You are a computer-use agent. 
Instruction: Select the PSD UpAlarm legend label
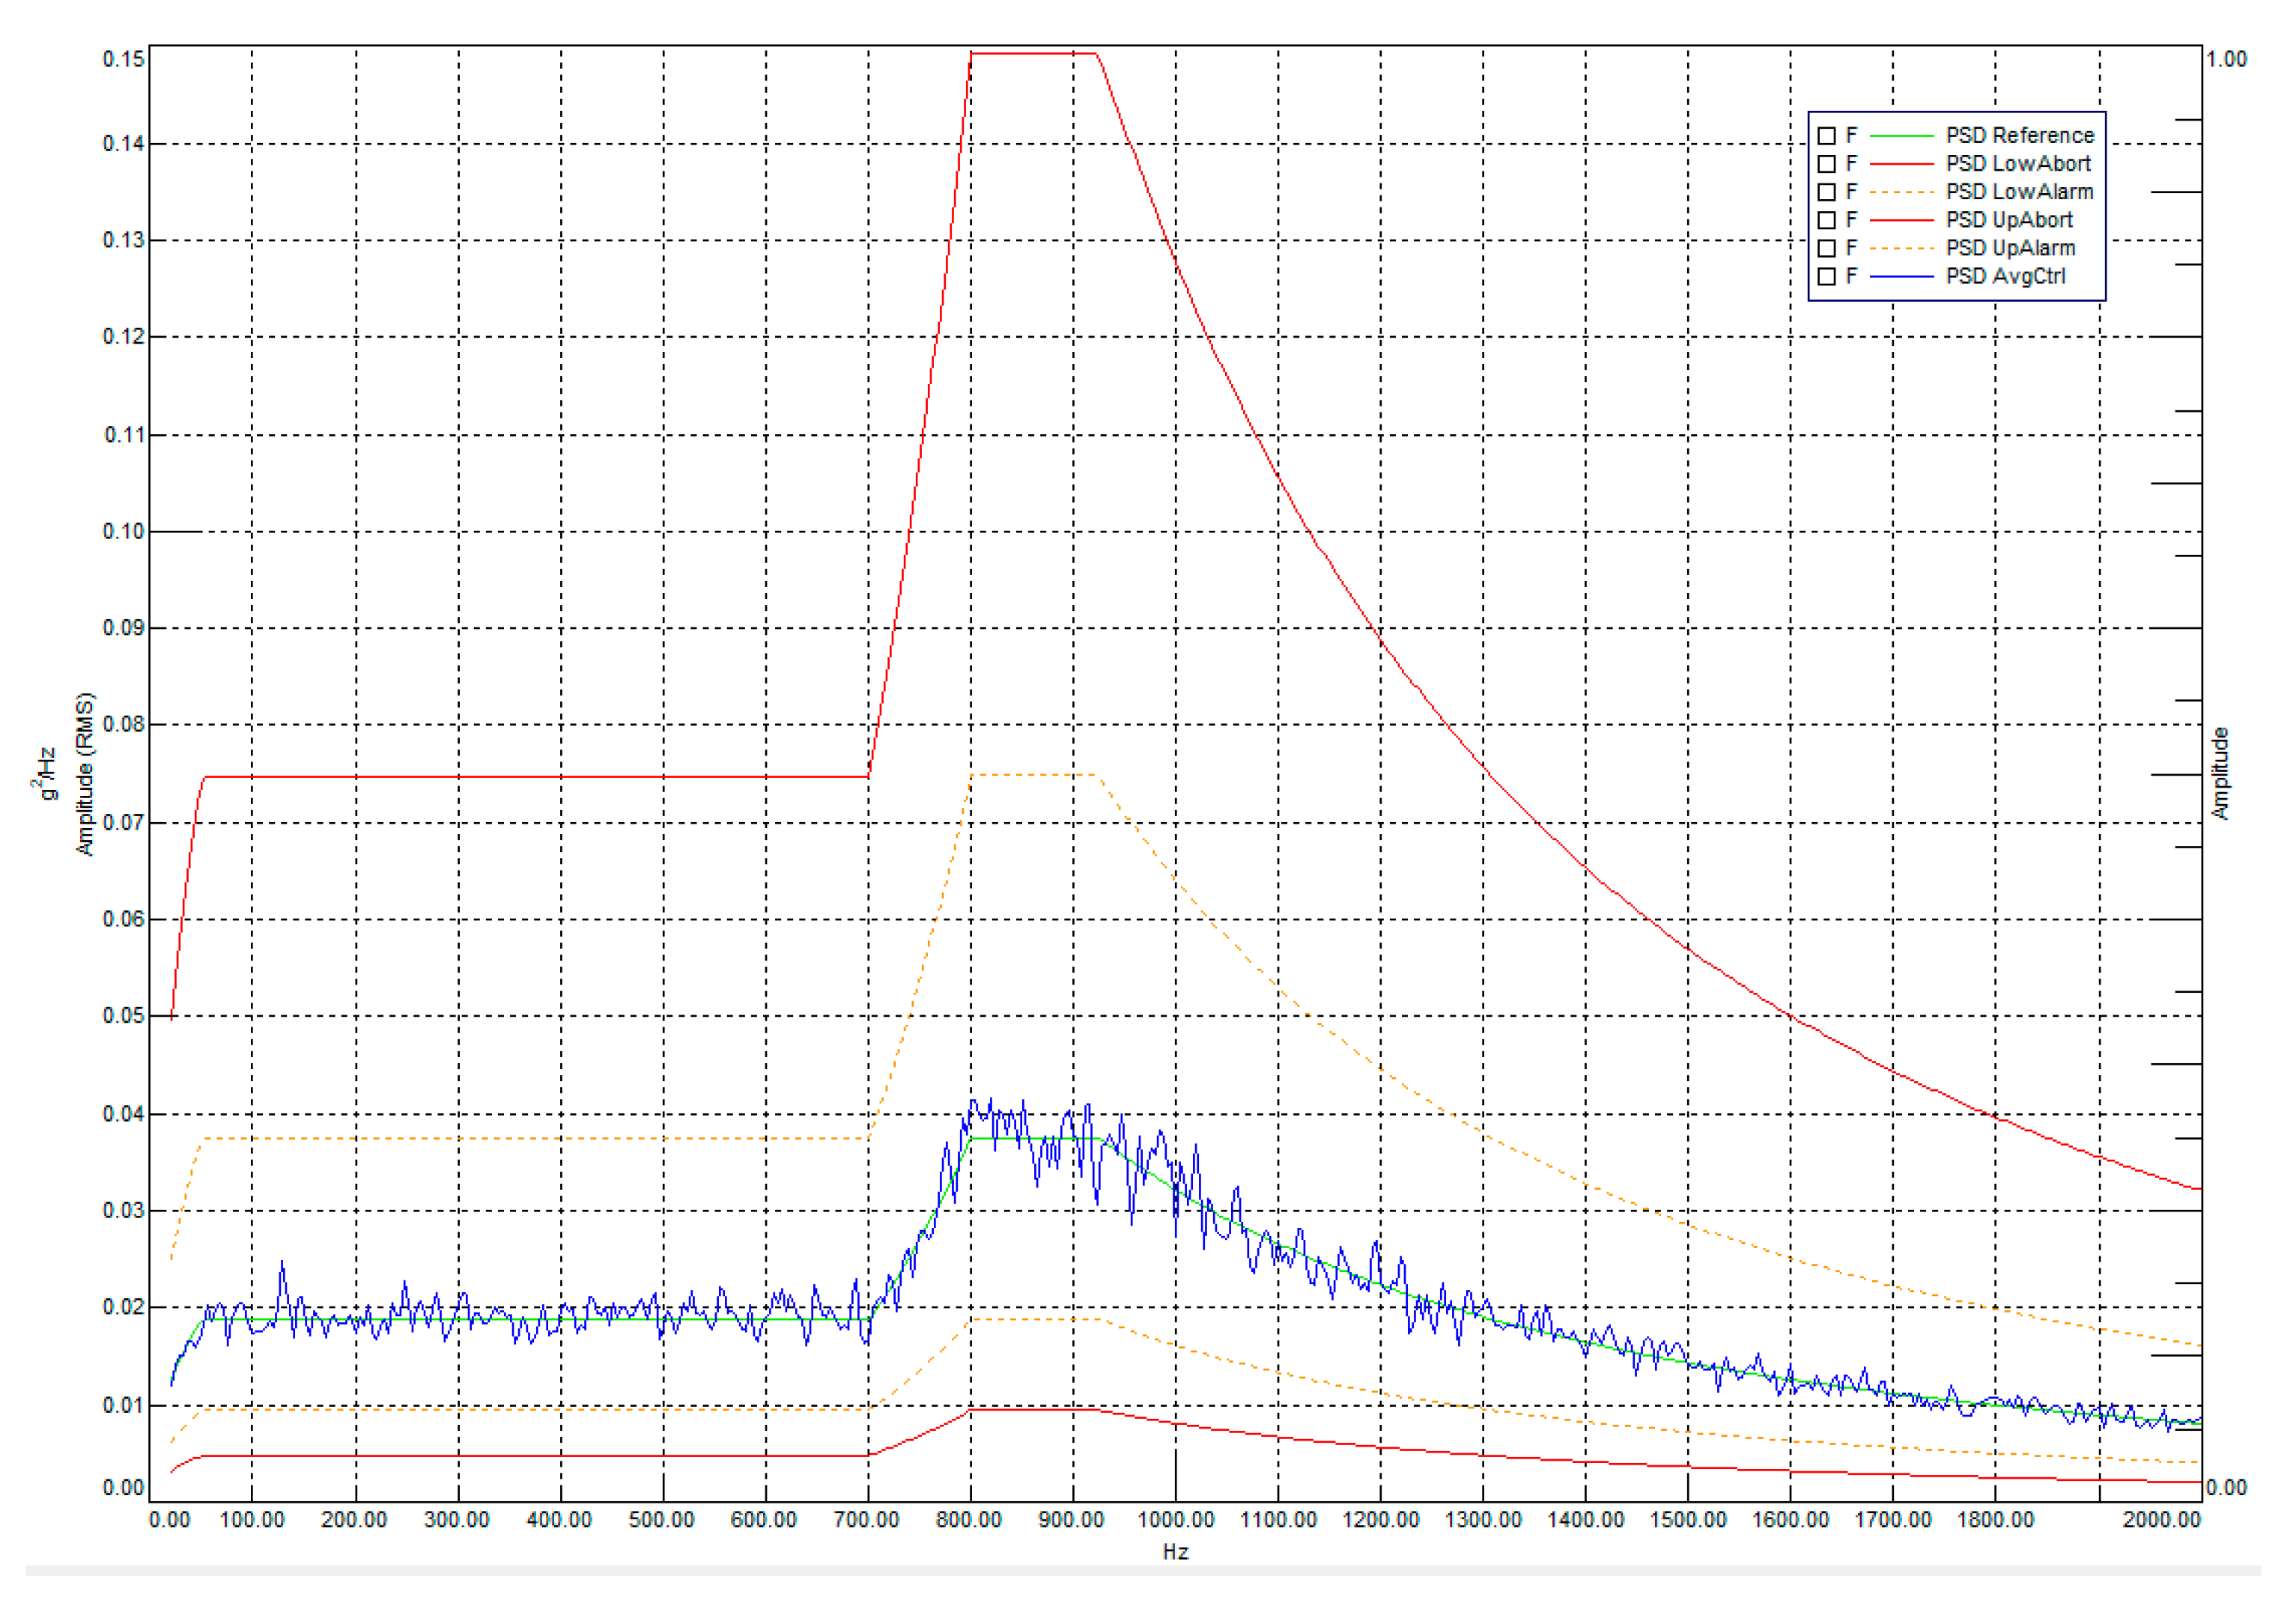click(2010, 248)
